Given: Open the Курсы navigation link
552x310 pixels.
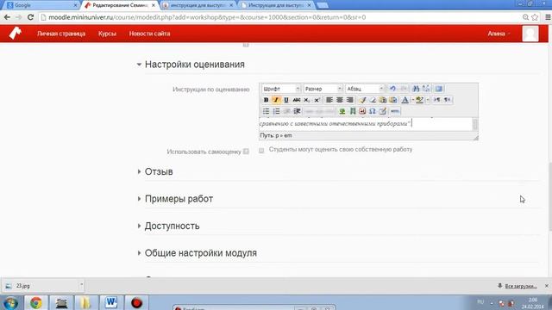Looking at the screenshot, I should coord(107,34).
